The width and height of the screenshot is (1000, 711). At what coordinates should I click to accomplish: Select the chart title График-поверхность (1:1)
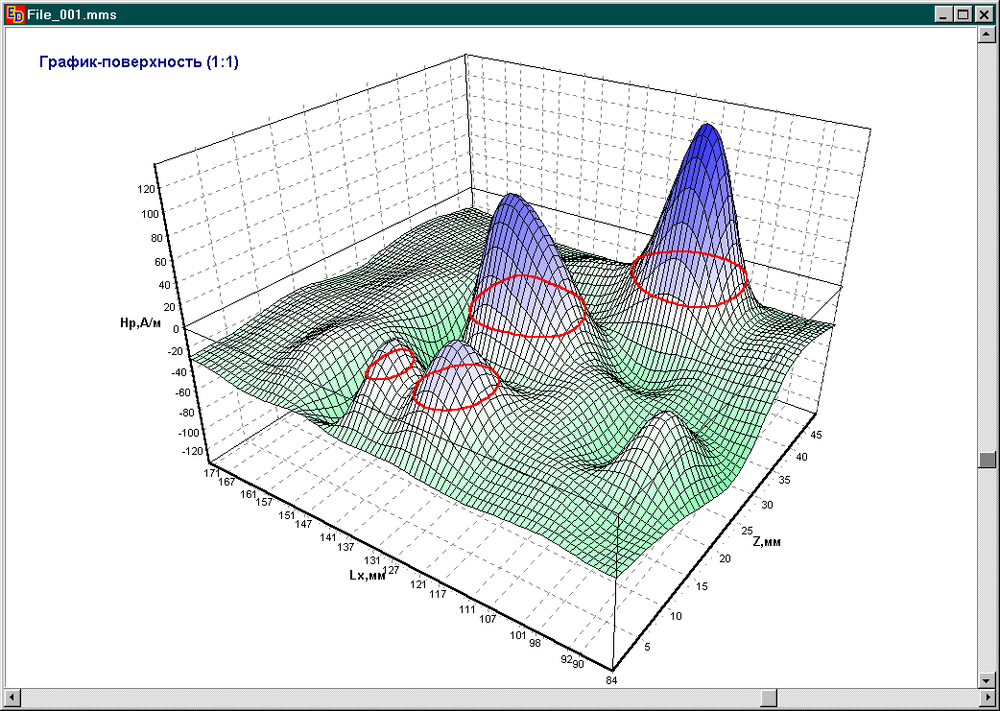[138, 62]
